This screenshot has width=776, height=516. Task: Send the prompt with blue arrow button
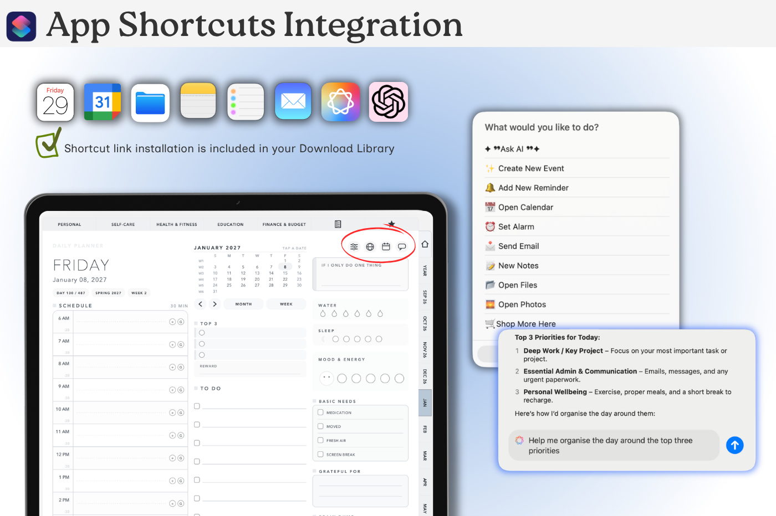[x=734, y=445]
